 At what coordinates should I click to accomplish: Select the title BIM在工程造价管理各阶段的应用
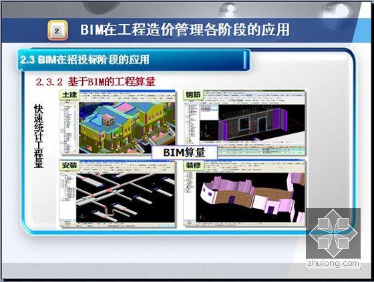coord(185,30)
